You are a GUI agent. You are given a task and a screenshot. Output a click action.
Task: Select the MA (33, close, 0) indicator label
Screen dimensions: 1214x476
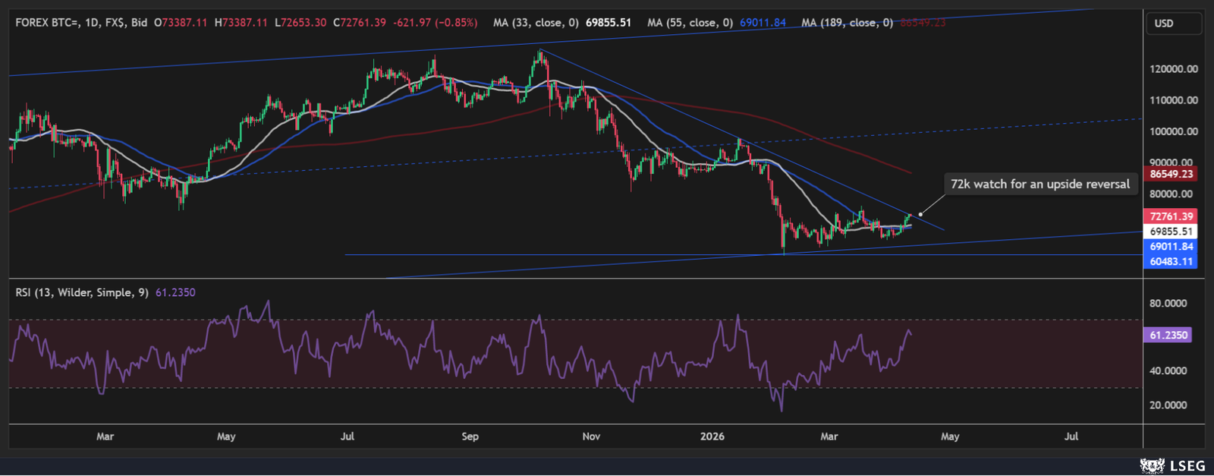(x=535, y=23)
